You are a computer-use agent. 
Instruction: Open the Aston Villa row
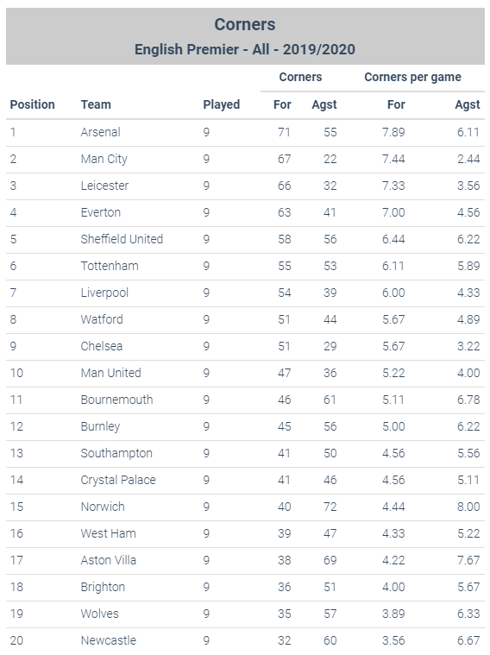[245, 561]
